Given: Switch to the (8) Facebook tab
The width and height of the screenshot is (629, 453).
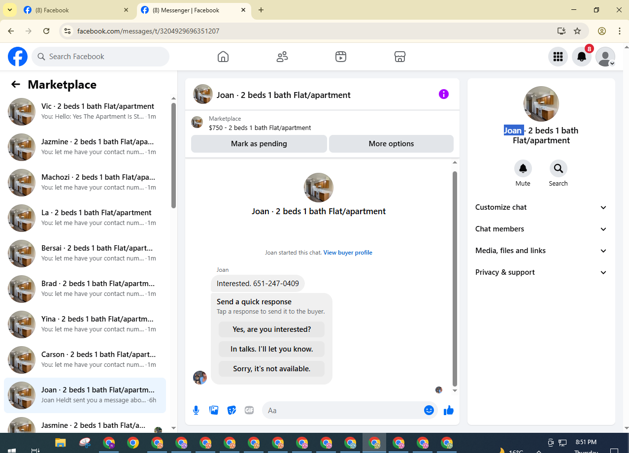Looking at the screenshot, I should pos(76,10).
